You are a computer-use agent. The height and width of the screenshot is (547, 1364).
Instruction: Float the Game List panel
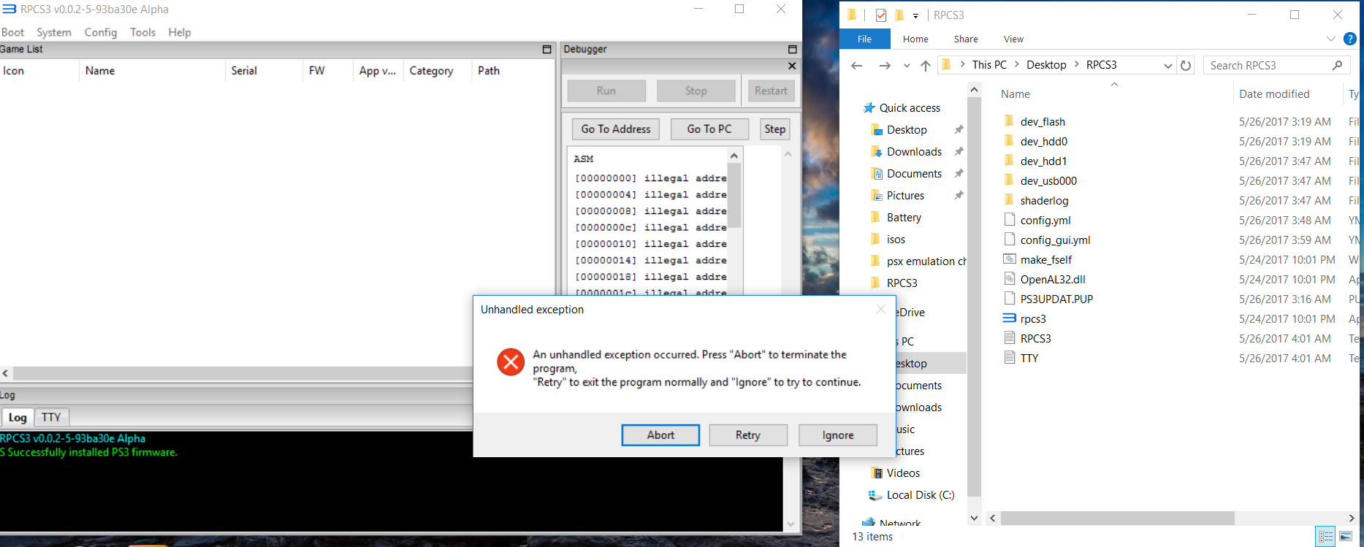[546, 49]
